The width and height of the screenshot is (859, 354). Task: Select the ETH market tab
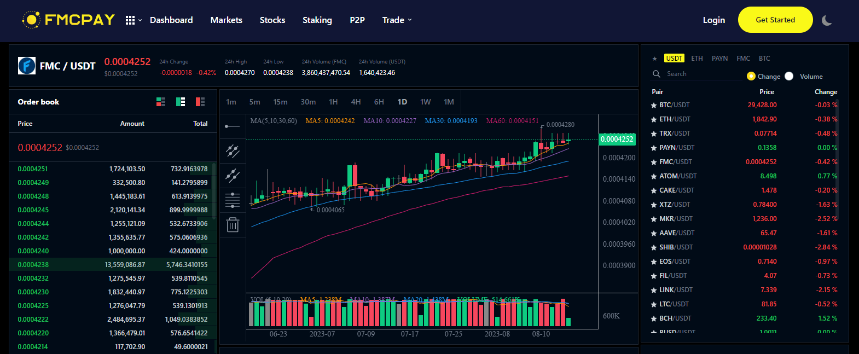[x=697, y=59]
